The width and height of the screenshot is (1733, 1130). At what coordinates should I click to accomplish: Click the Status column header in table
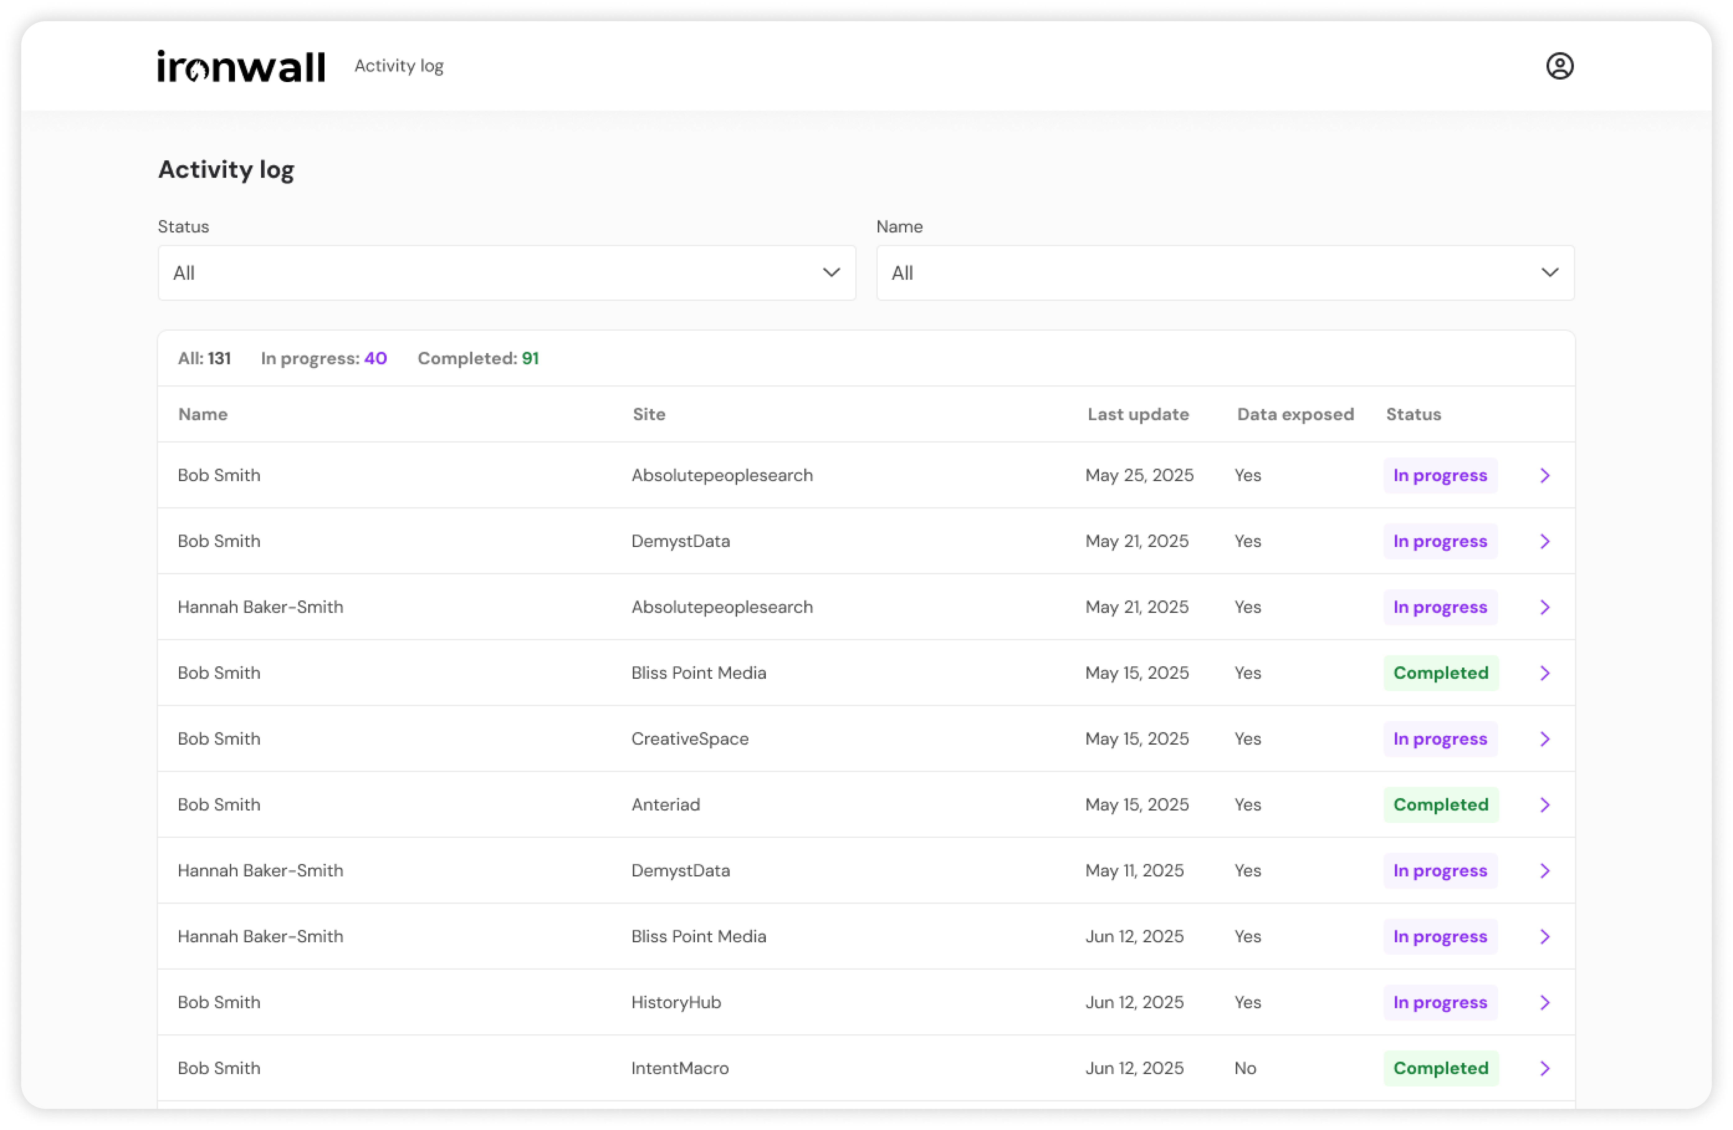pyautogui.click(x=1413, y=414)
